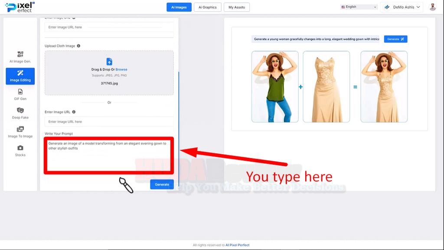Switch to the Ai Graphics tab
This screenshot has width=444, height=250.
[208, 7]
